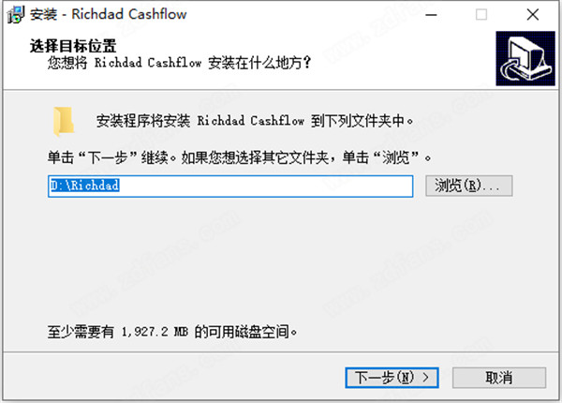Click the 安装程序将安装 Richdad Cashflow description line
The image size is (562, 403).
coord(255,121)
